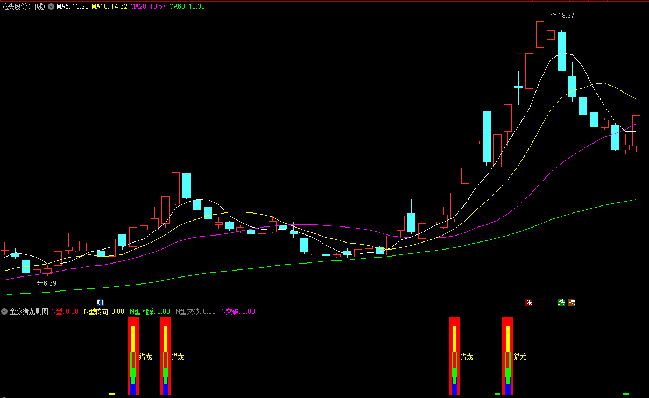This screenshot has height=398, width=649.
Task: Click the blue 财 event marker icon
Action: click(x=100, y=303)
